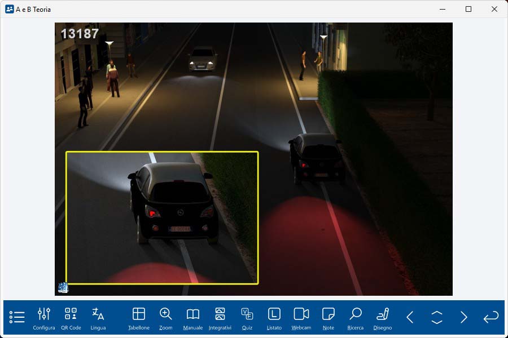Activate the Zoom tool
This screenshot has width=508, height=338.
166,318
